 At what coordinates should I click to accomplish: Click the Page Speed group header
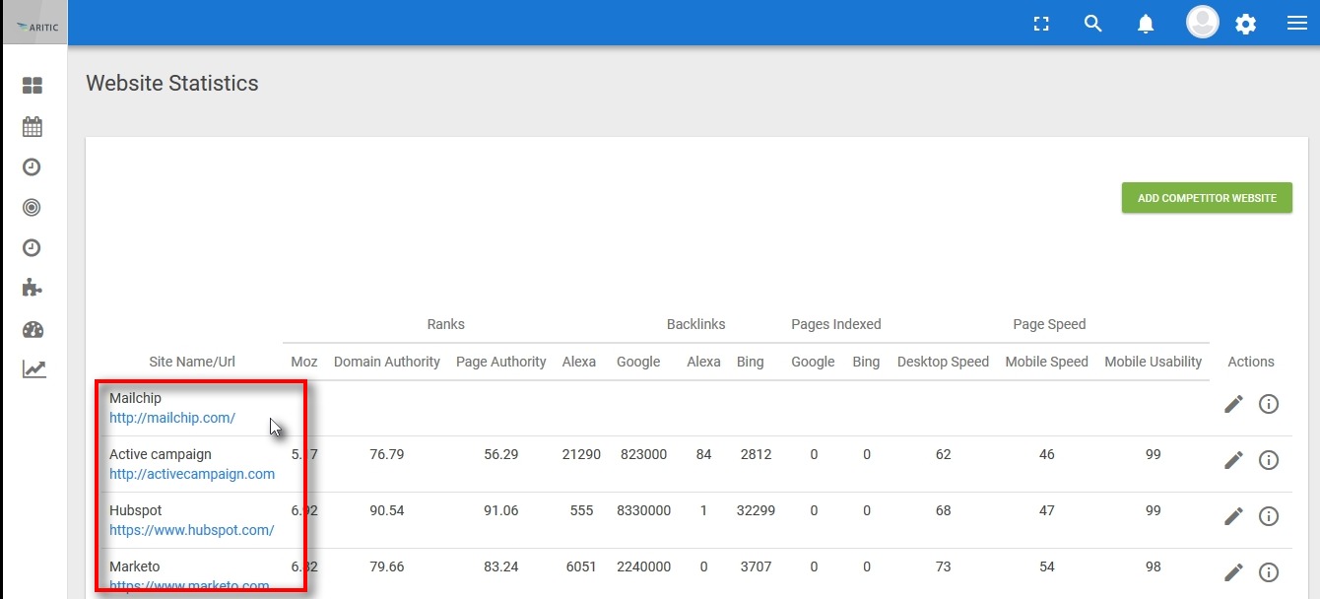coord(1049,324)
